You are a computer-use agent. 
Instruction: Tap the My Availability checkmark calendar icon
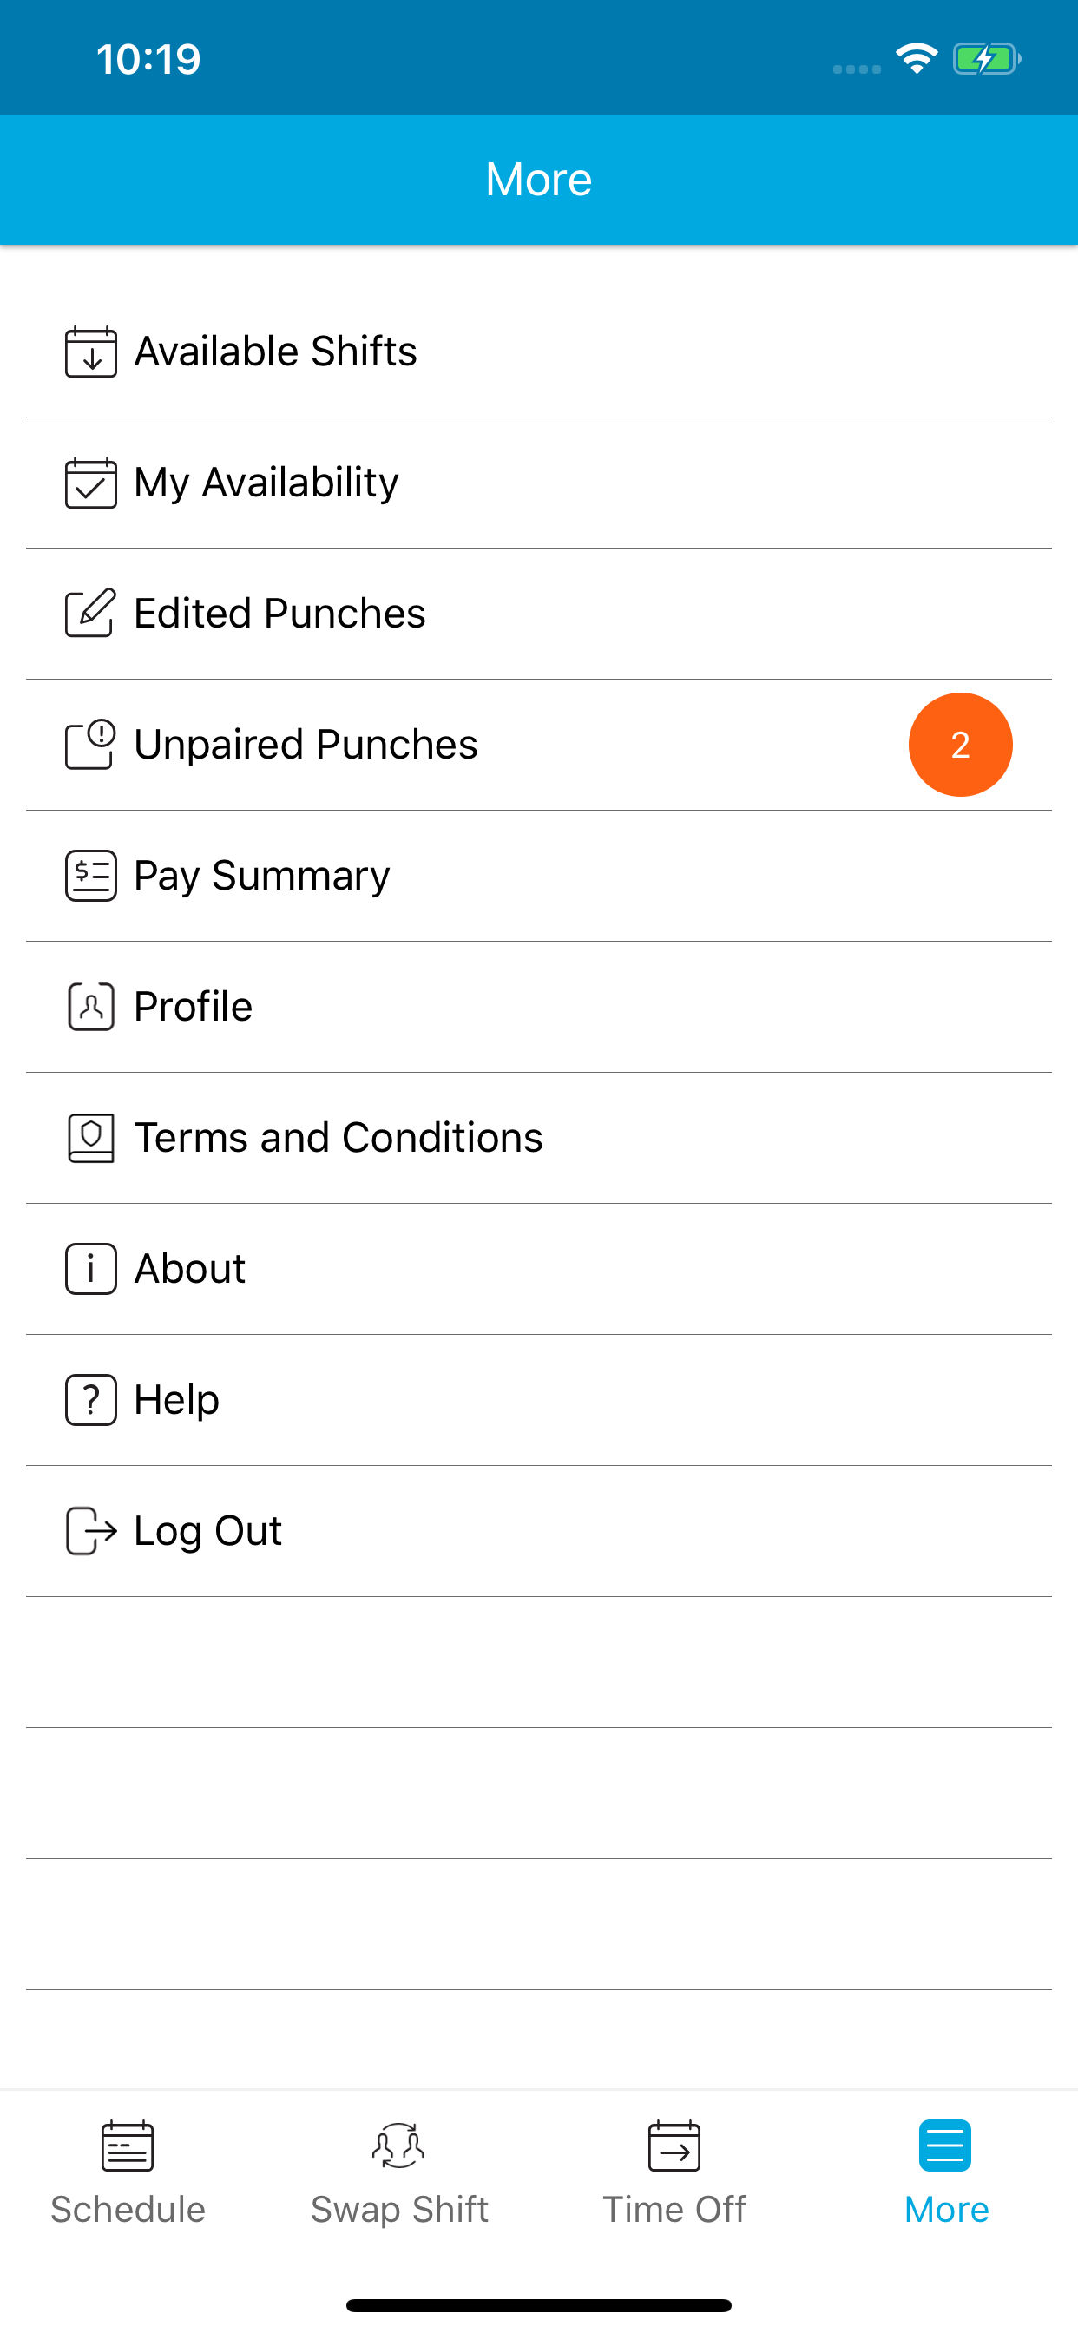(x=90, y=483)
